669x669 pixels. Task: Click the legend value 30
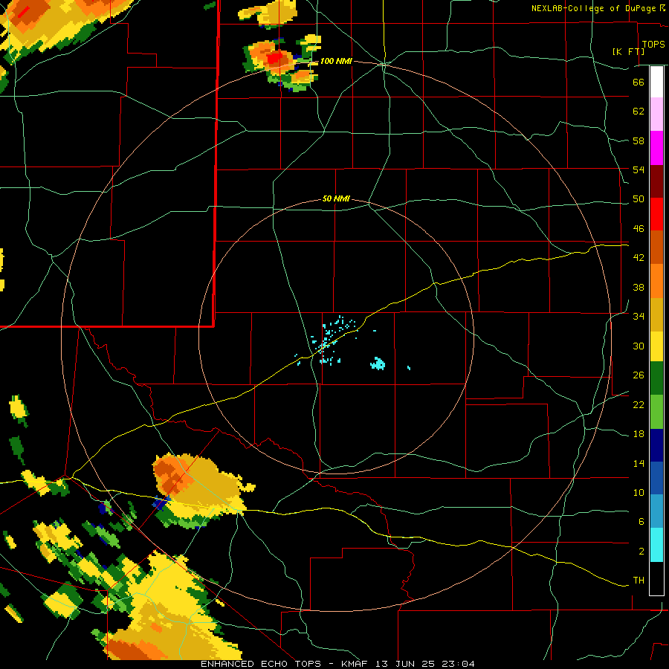click(639, 346)
